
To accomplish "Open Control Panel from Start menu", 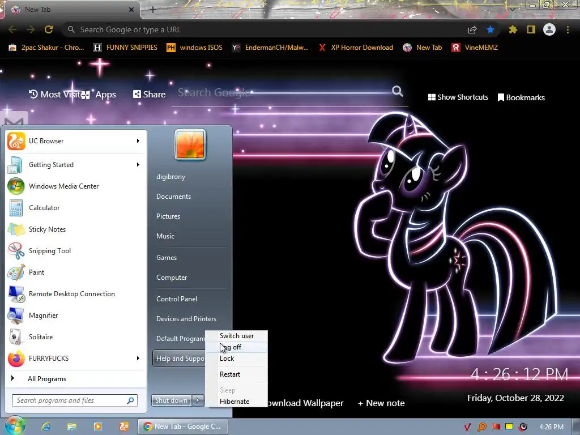I will tap(177, 299).
